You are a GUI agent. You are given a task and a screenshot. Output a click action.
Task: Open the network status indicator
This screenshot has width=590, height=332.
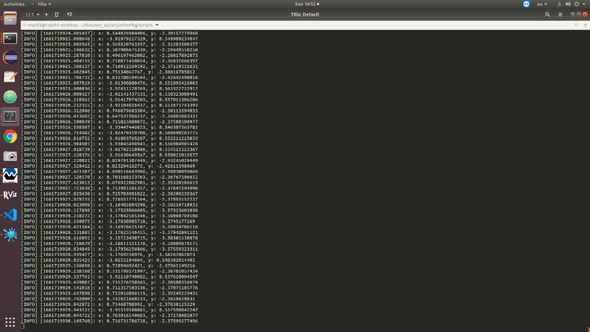pos(559,4)
